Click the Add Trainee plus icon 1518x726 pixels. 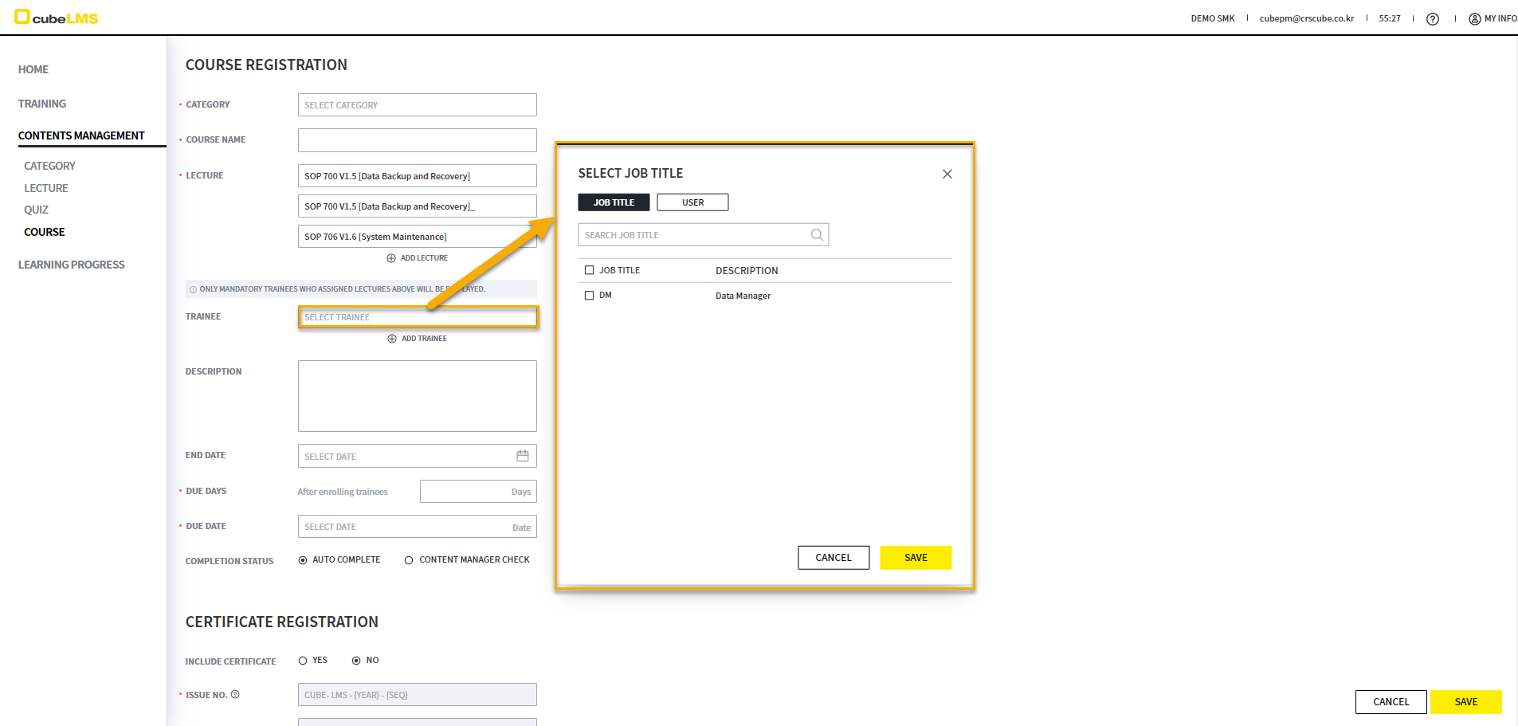(x=392, y=339)
